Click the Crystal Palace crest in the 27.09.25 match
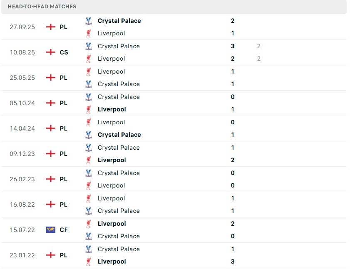This screenshot has height=269, width=350. [x=89, y=20]
